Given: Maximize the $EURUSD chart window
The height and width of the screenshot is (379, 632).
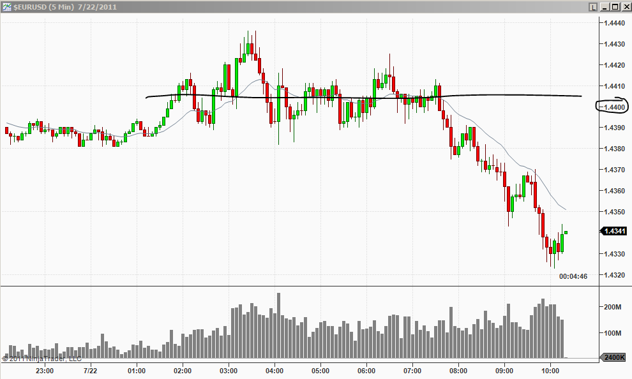Looking at the screenshot, I should click(615, 7).
